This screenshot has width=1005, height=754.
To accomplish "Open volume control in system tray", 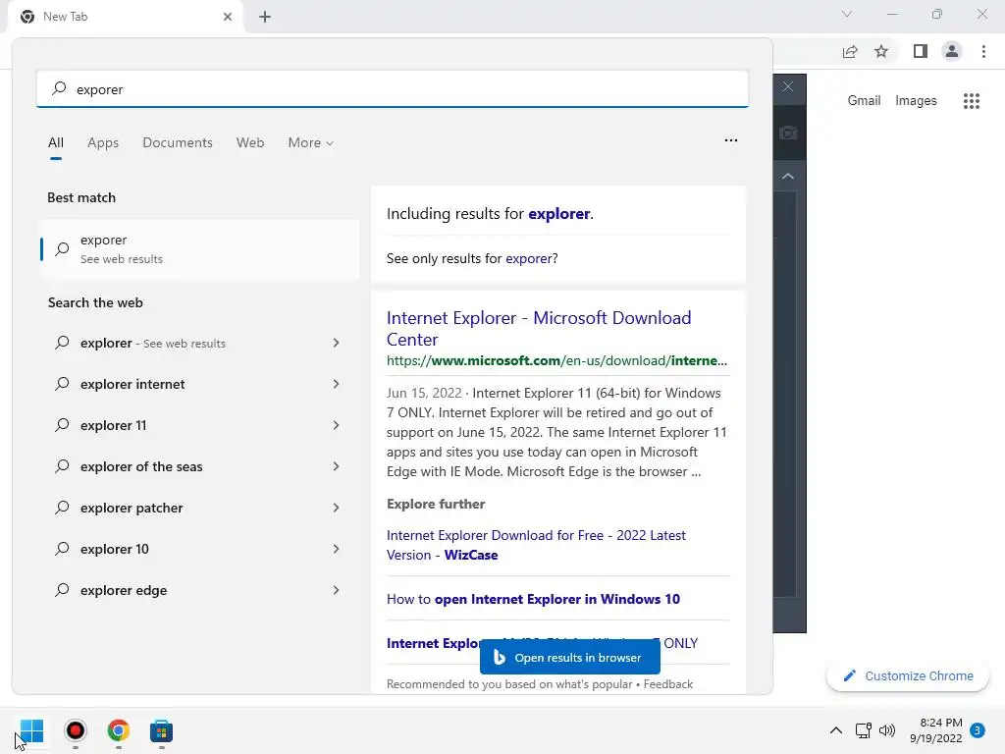I will pos(887,730).
